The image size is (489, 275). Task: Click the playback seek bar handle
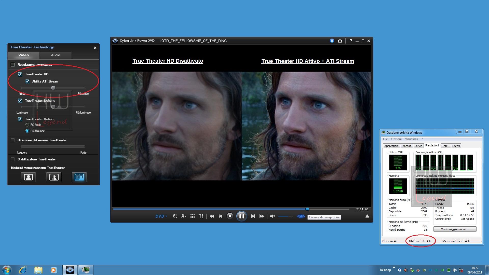307,209
